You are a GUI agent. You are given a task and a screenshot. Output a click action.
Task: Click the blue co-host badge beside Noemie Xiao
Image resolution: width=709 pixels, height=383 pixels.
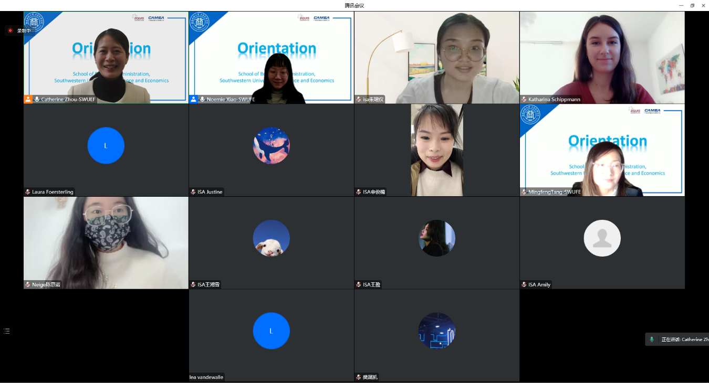click(x=193, y=99)
